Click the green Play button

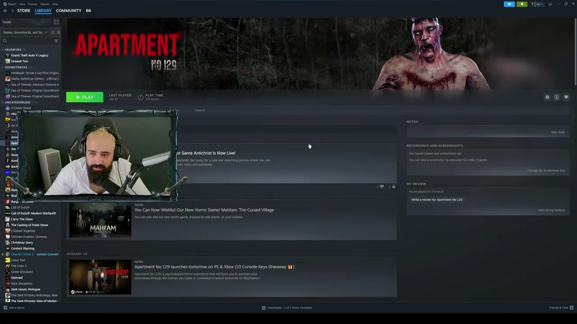85,97
